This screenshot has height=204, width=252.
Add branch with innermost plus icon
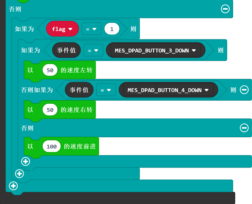(x=26, y=161)
